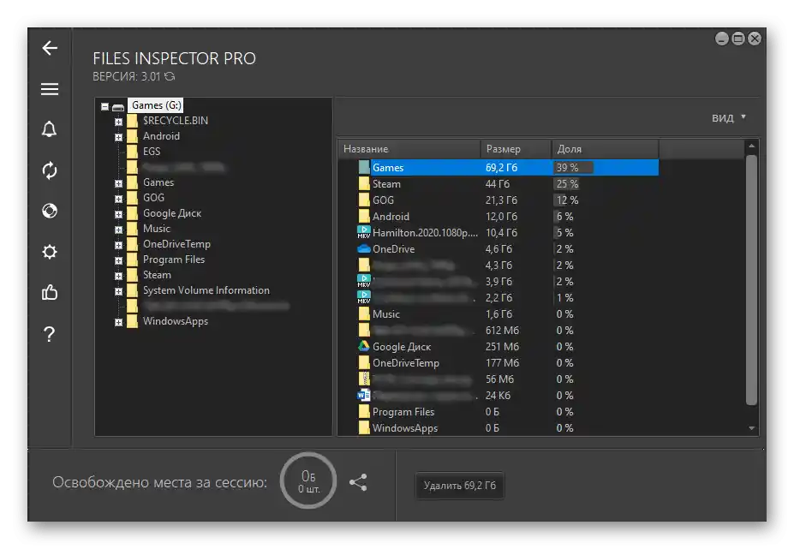This screenshot has width=794, height=549.
Task: Click the 12 % share bar for GOG
Action: click(567, 200)
